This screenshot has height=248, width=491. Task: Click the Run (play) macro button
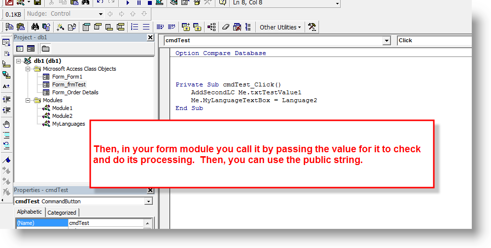[128, 2]
